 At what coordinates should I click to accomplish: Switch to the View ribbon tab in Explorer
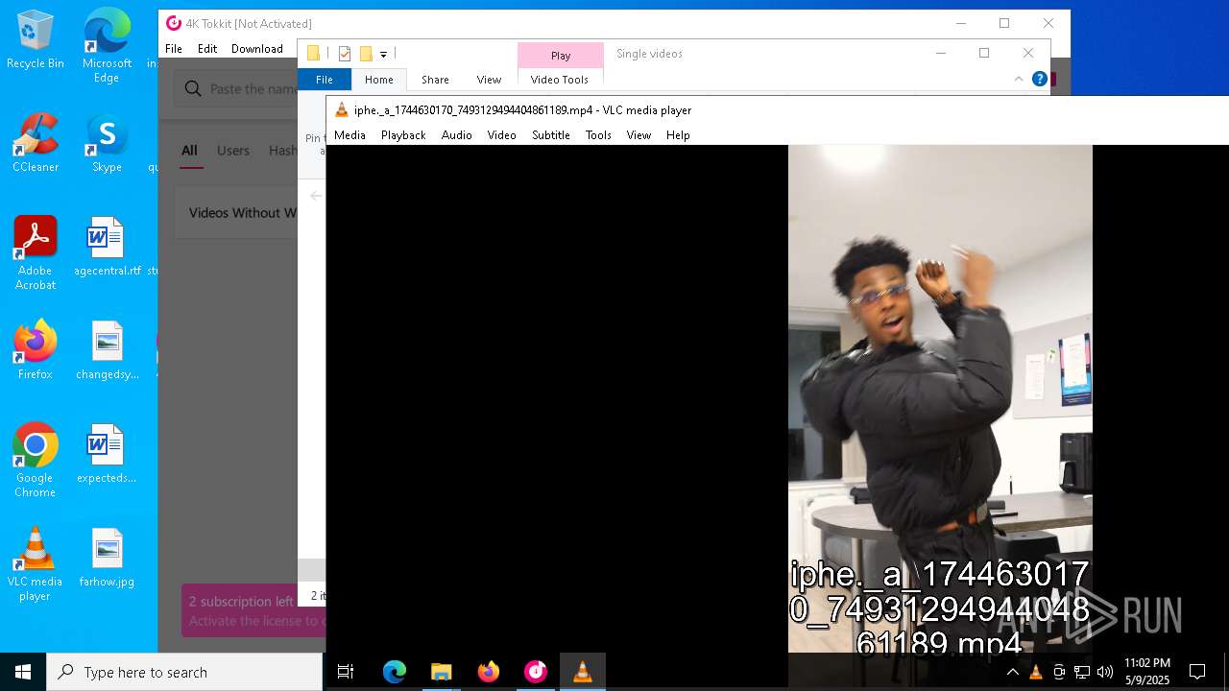pos(489,80)
